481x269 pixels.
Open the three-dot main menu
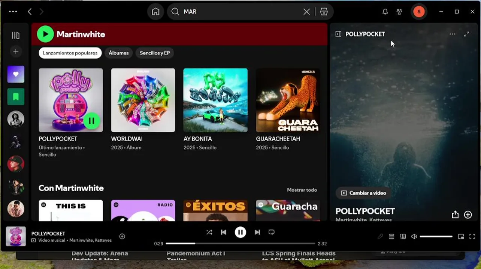pyautogui.click(x=13, y=12)
